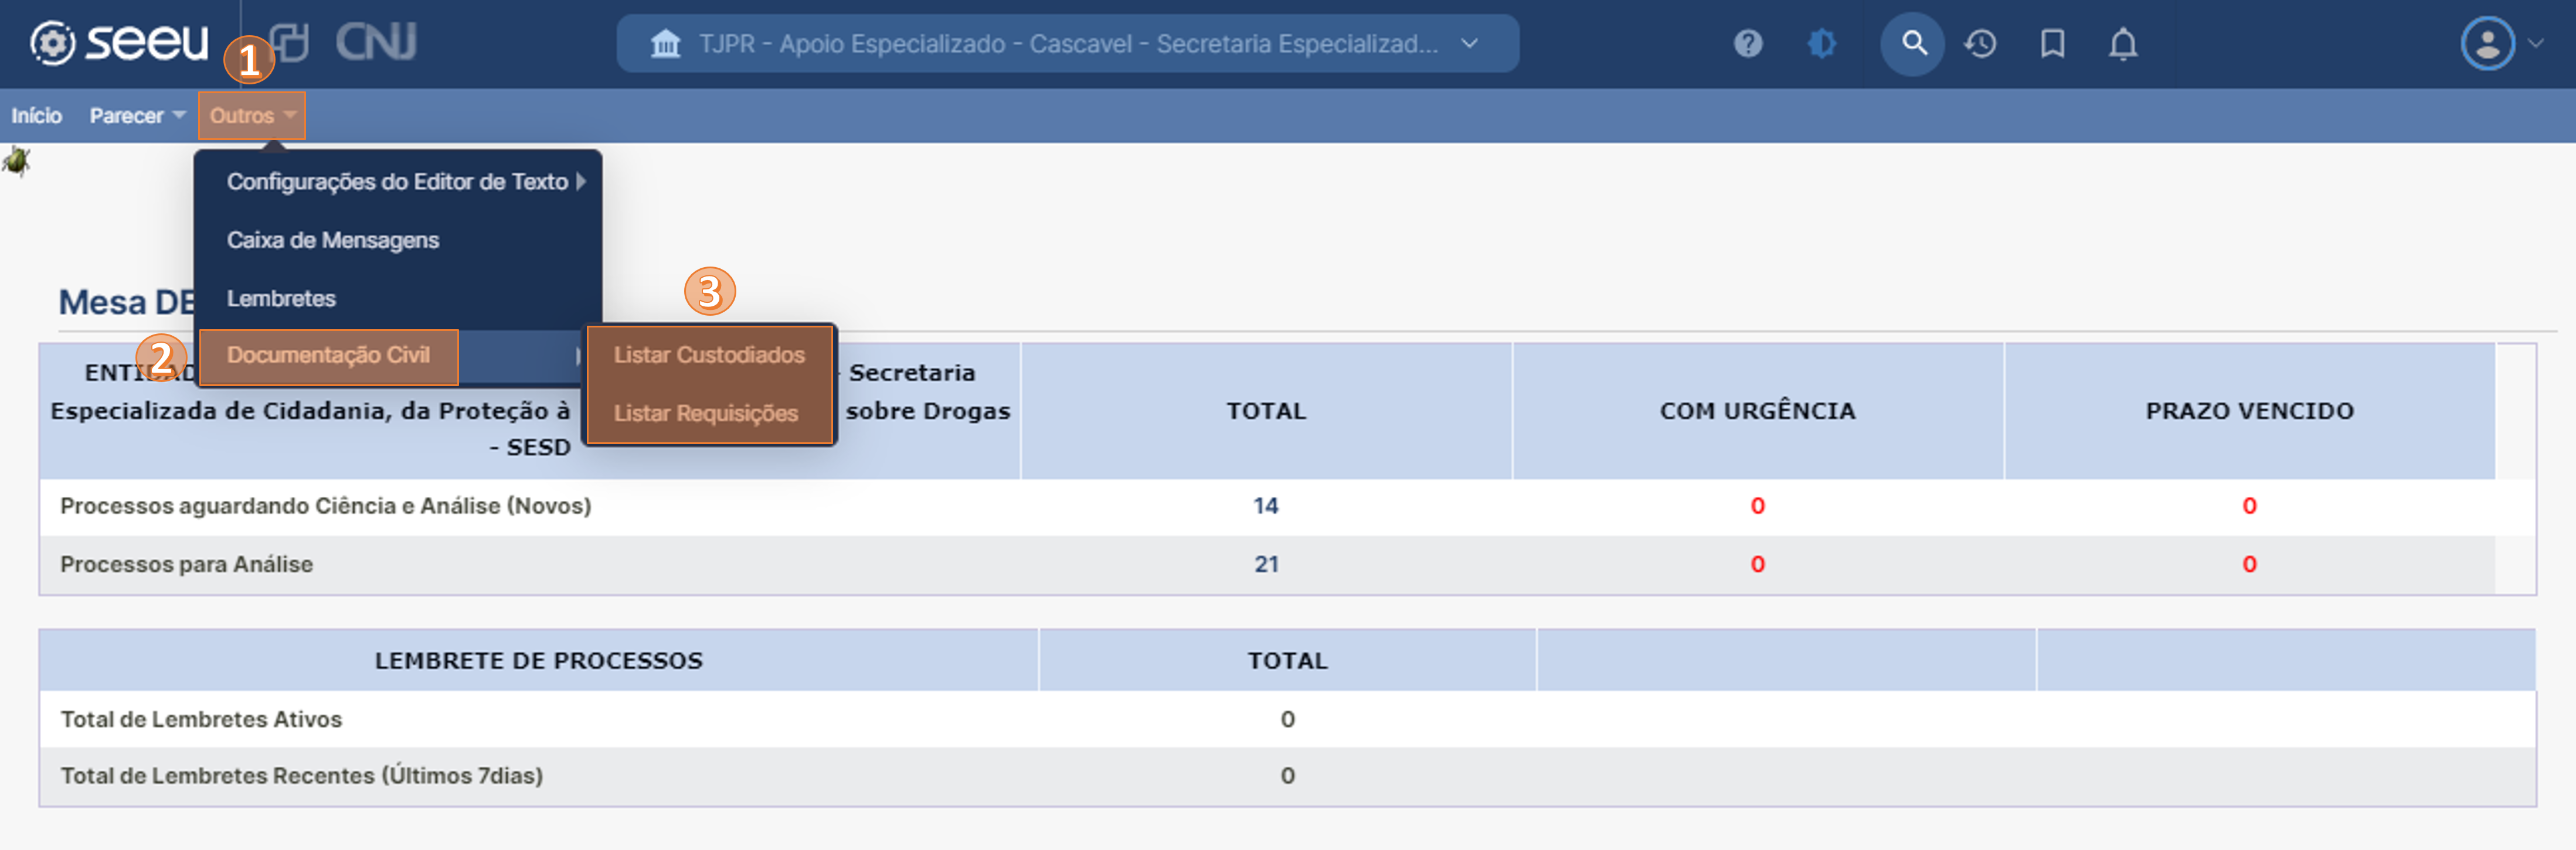Choose Listar Requisições

[706, 414]
